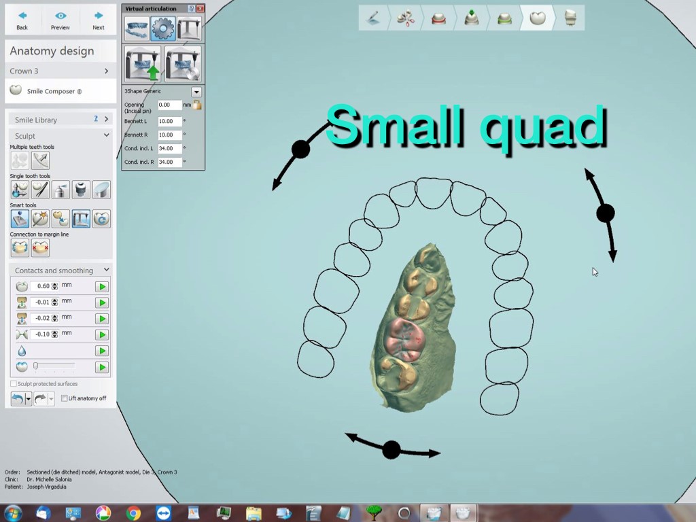Open the 3Shape Generic articulator dropdown
The height and width of the screenshot is (522, 696).
196,91
